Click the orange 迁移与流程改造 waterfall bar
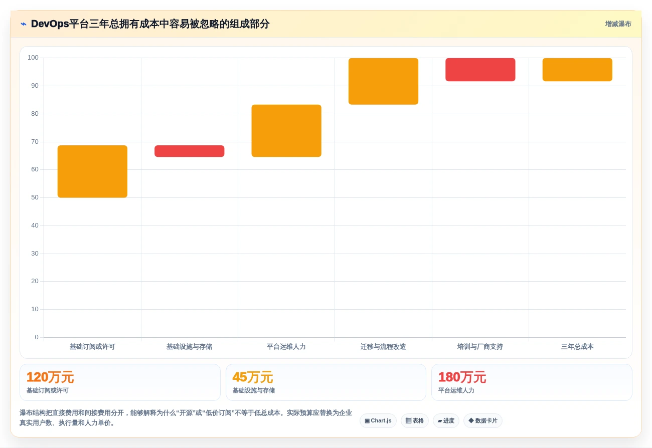 point(383,81)
